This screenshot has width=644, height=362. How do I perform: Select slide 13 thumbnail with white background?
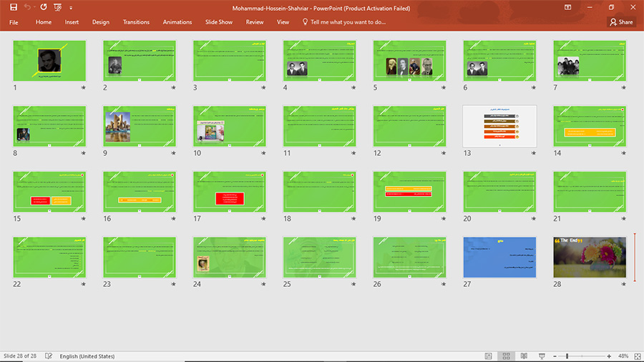pyautogui.click(x=499, y=127)
